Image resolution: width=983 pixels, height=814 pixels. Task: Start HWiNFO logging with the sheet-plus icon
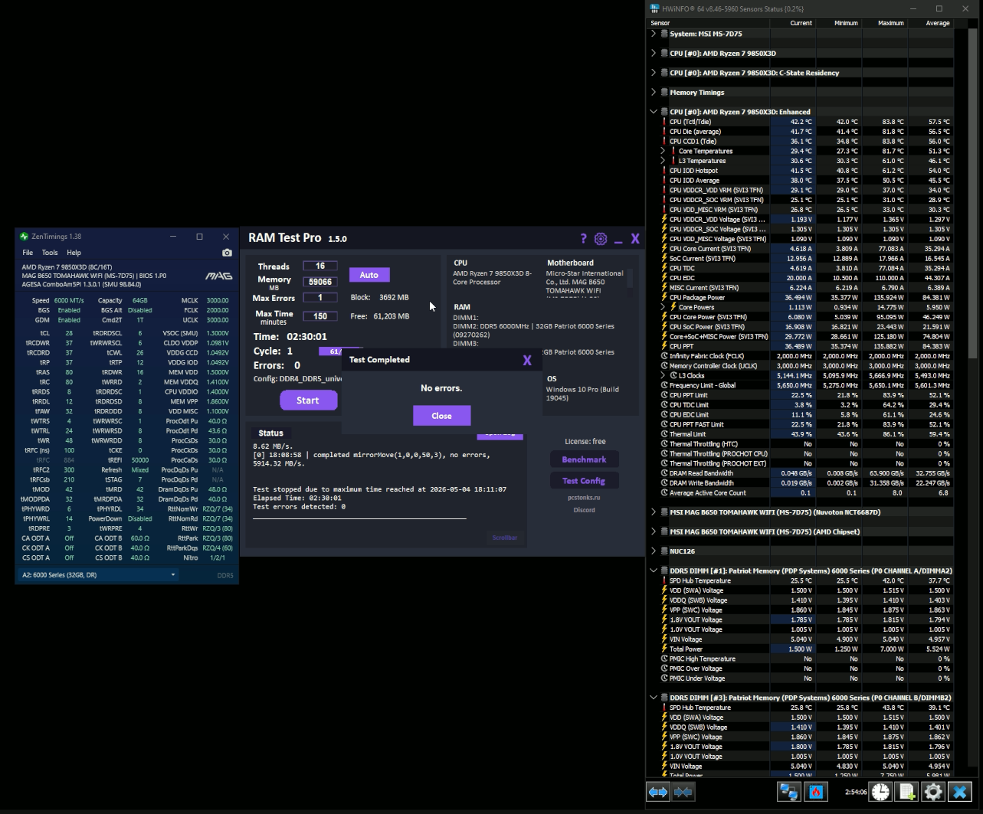point(906,792)
